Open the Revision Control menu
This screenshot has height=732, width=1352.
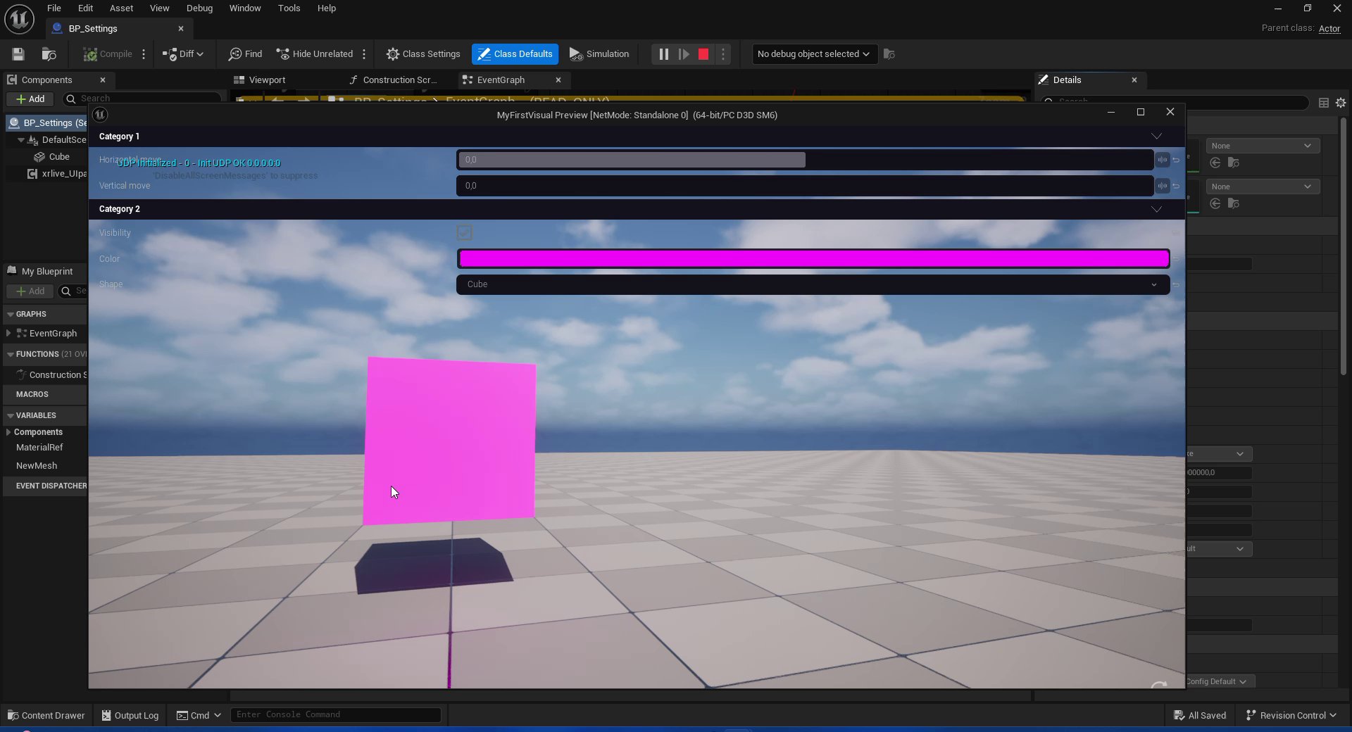click(x=1291, y=715)
